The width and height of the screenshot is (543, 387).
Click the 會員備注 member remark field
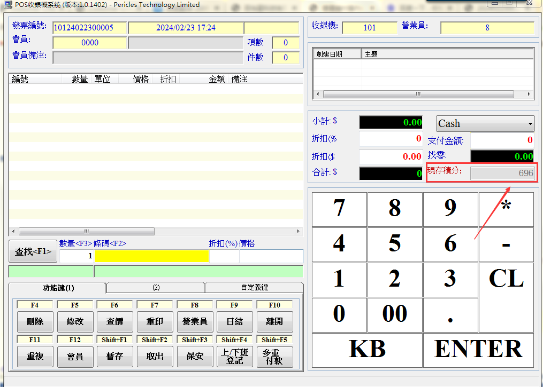tap(148, 58)
